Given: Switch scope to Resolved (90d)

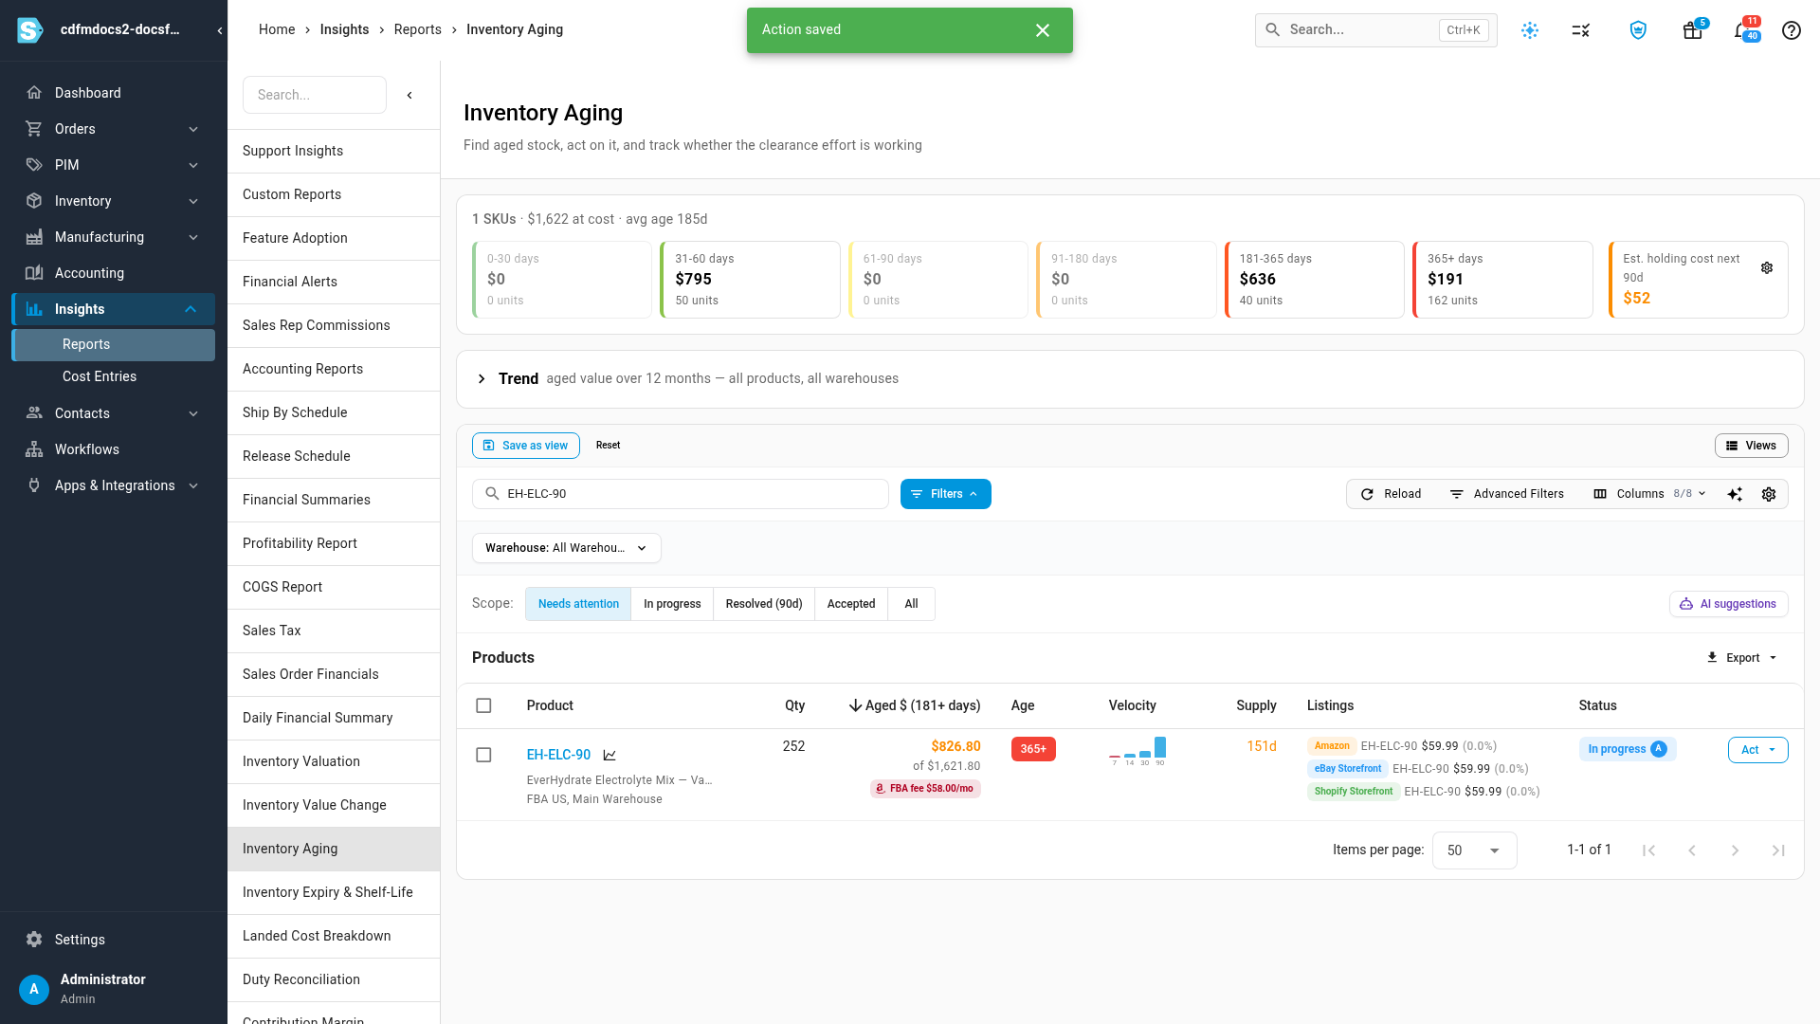Looking at the screenshot, I should pos(764,604).
